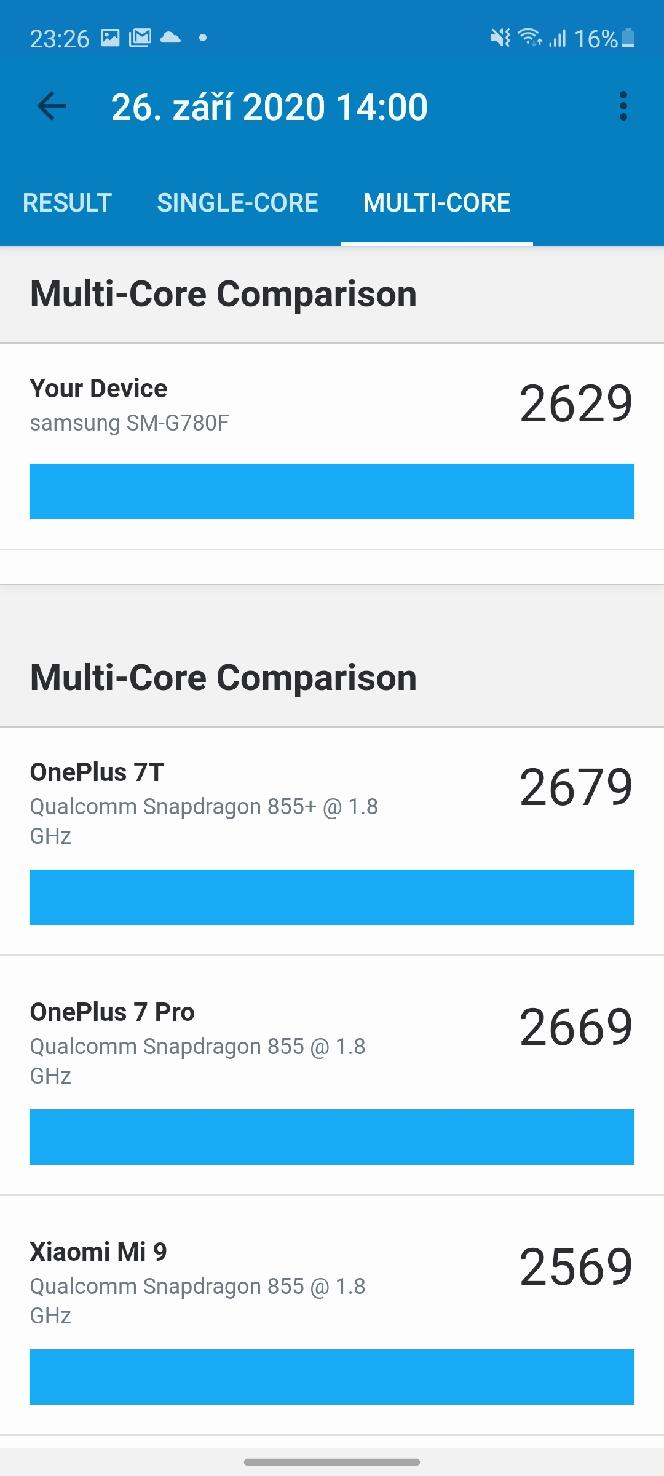This screenshot has width=664, height=1476.
Task: Tap the 2629 multi-core score
Action: 575,404
